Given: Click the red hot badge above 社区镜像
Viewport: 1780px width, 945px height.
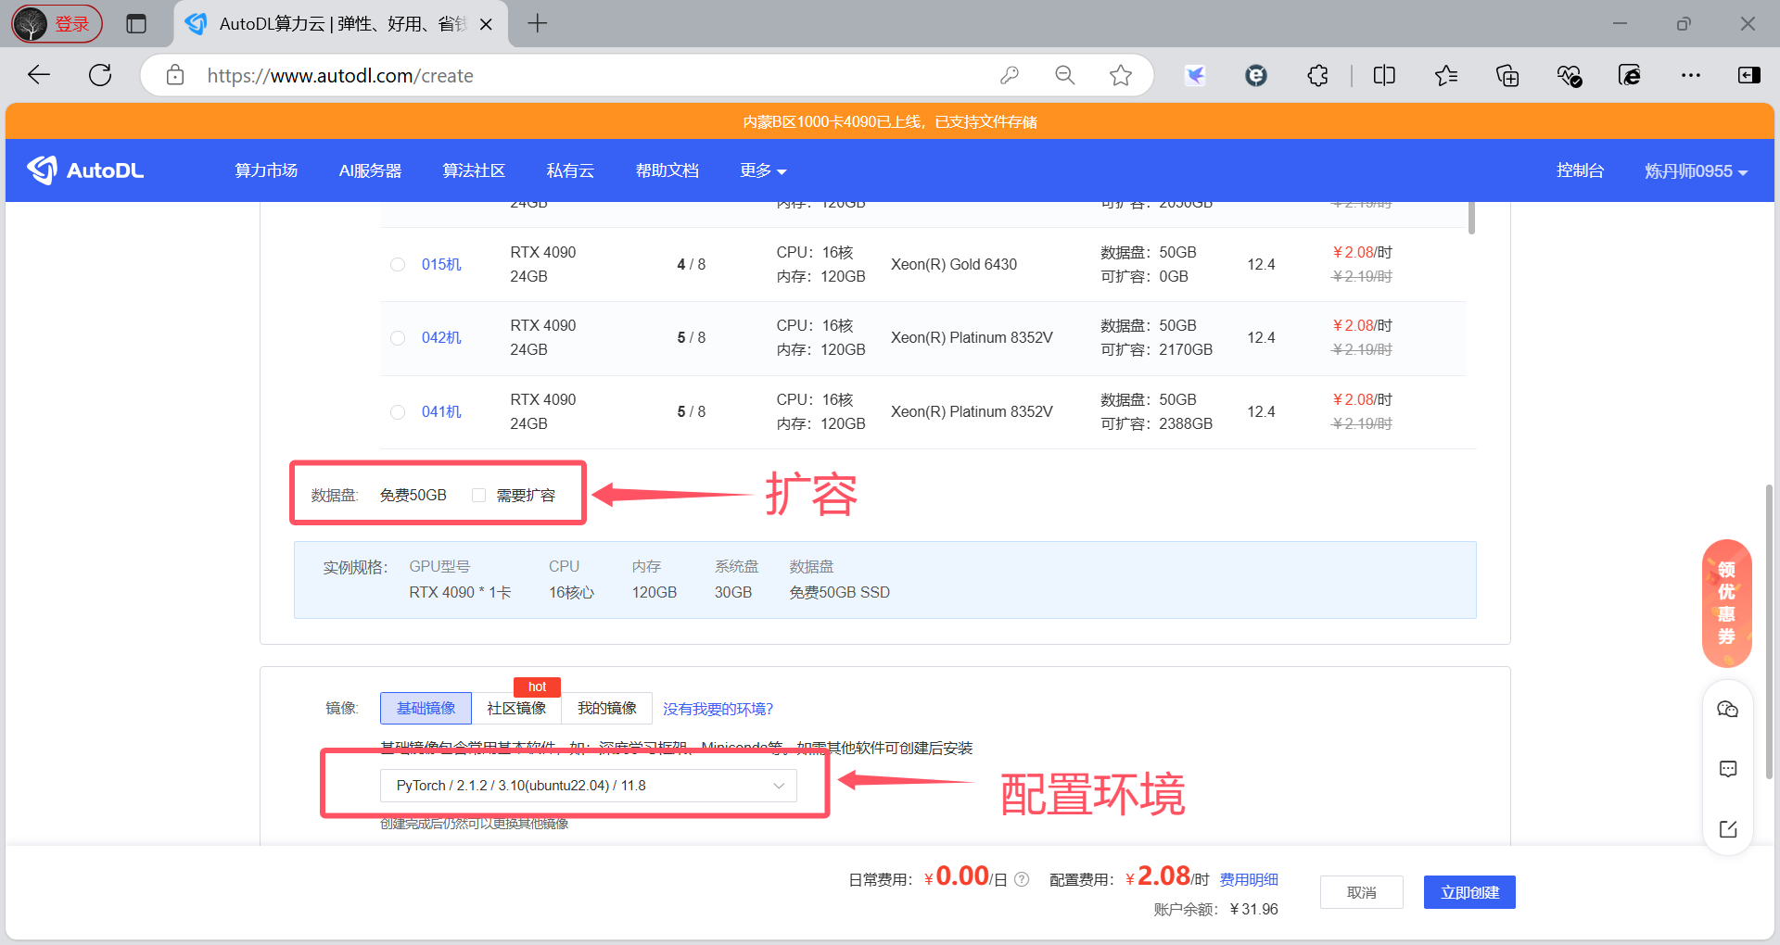Looking at the screenshot, I should pos(537,687).
